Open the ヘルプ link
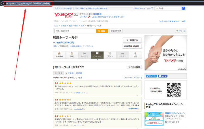This screenshot has width=204, height=129. [x=150, y=8]
